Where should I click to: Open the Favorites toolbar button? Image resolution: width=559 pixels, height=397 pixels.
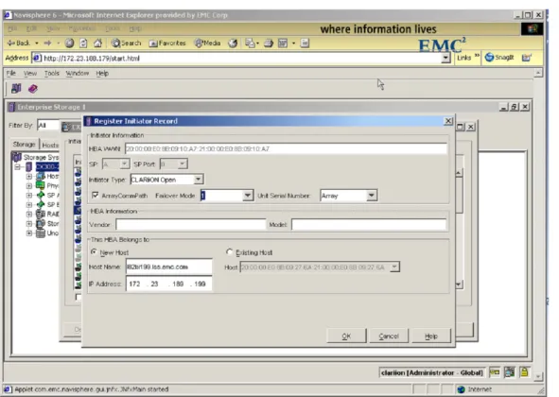click(x=167, y=43)
